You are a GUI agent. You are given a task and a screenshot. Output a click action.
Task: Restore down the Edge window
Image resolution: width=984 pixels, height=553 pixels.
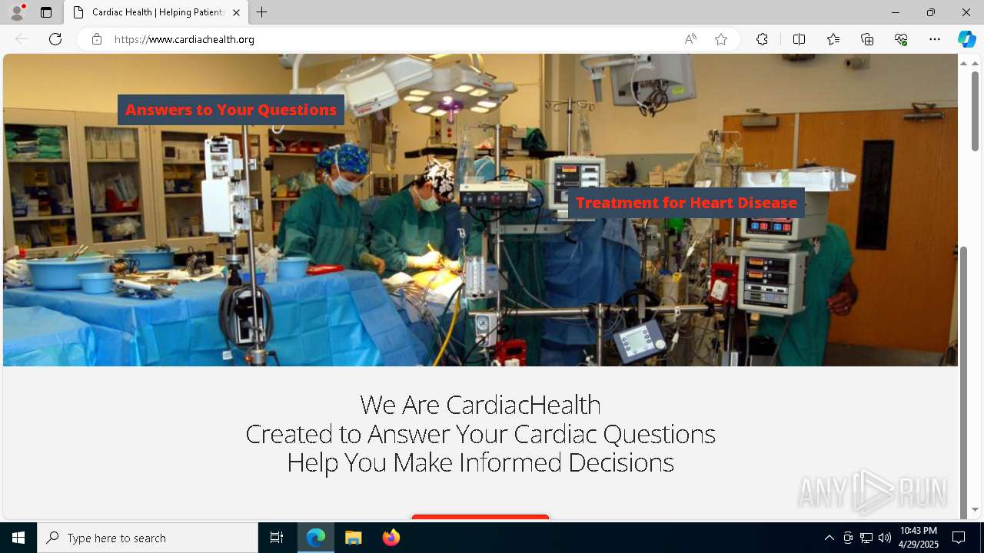pos(930,12)
